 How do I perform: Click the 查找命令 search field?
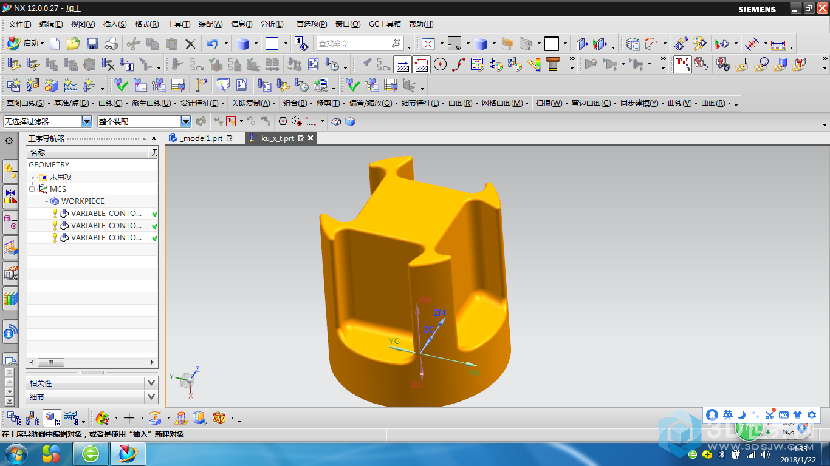[x=360, y=44]
